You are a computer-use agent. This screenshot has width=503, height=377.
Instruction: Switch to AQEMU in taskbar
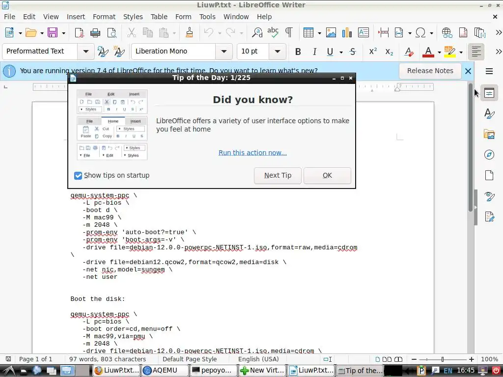coord(165,371)
